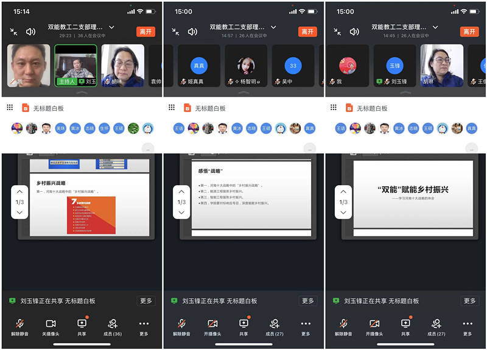Tap the 共享 share icon in left screenshot
This screenshot has height=350, width=487.
82,324
